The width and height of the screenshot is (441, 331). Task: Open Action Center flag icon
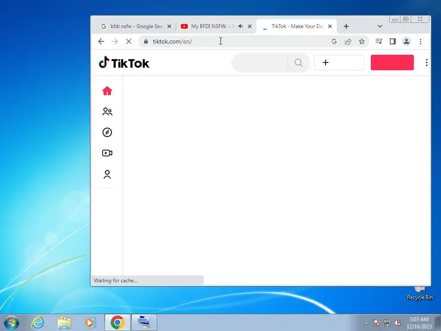pos(377,323)
